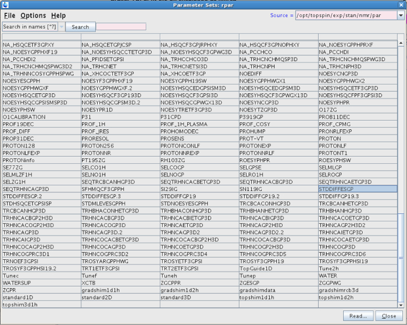This screenshot has width=407, height=325.
Task: Click the scrollbar up arrow
Action: [401, 43]
